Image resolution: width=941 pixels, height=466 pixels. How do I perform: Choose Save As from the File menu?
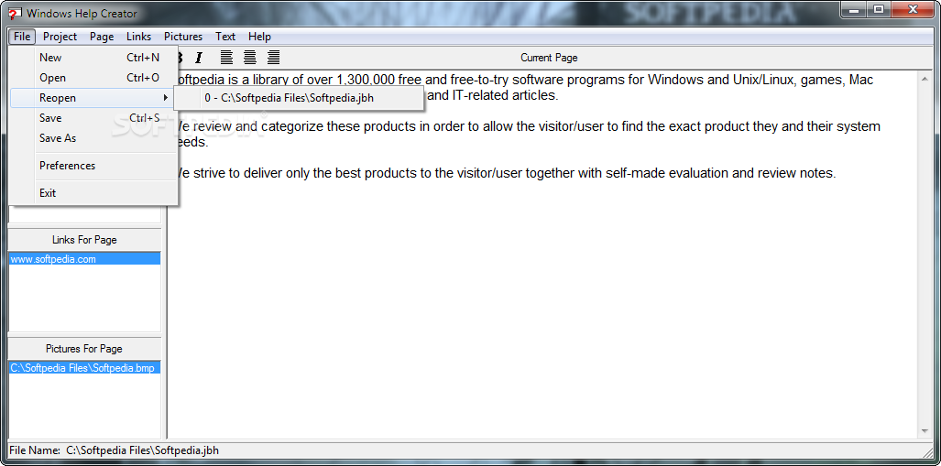click(x=93, y=138)
